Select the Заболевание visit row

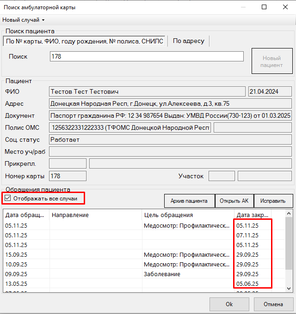pyautogui.click(x=144, y=274)
